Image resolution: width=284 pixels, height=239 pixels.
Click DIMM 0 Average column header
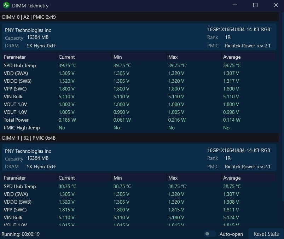249,57
